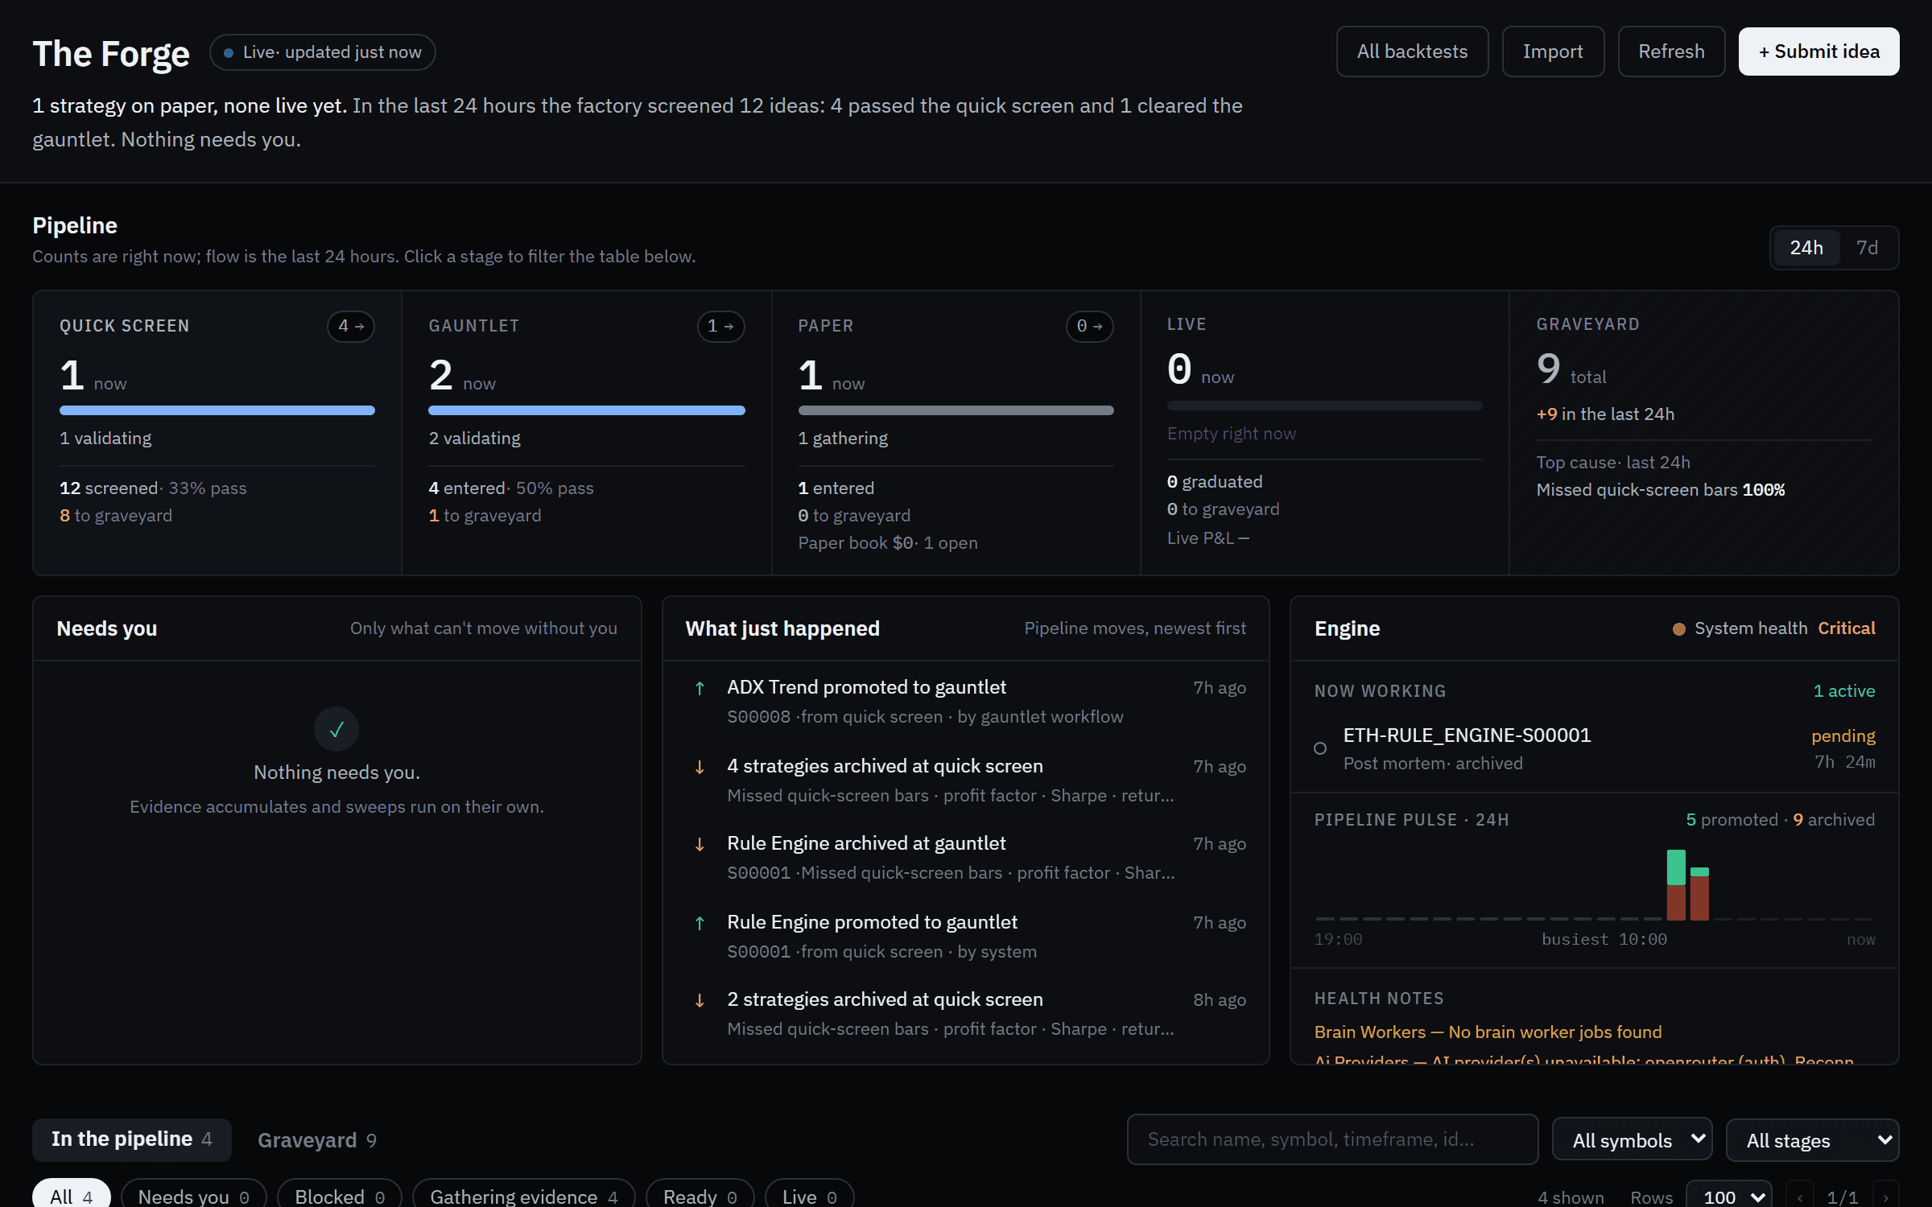Click Paper book $0 · 1 open

pyautogui.click(x=887, y=543)
